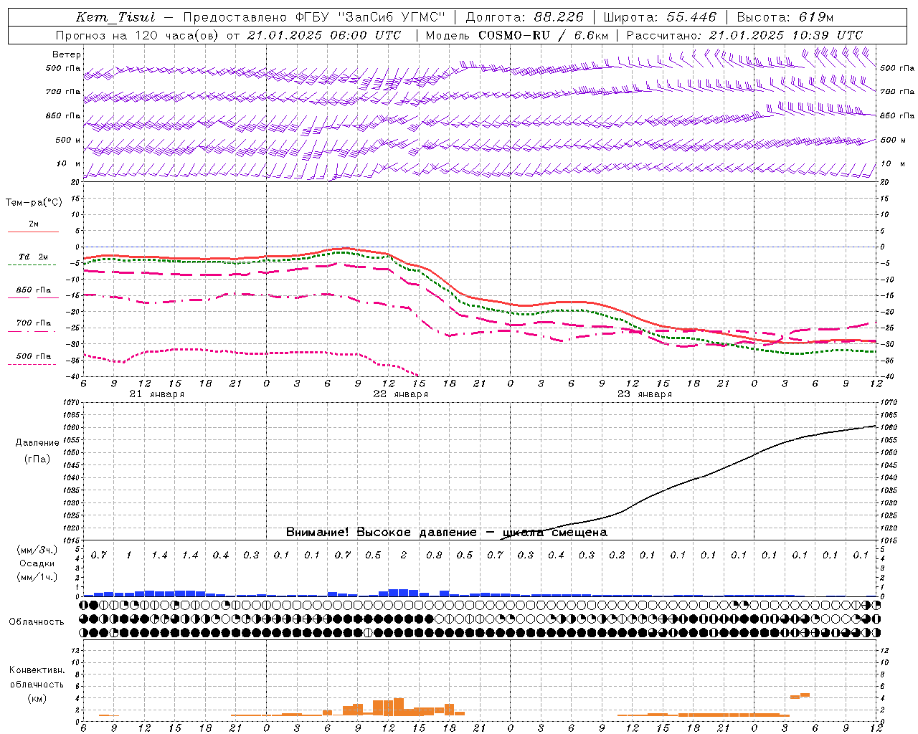
Task: Click the cloud cover label Облачность
Action: pyautogui.click(x=37, y=622)
